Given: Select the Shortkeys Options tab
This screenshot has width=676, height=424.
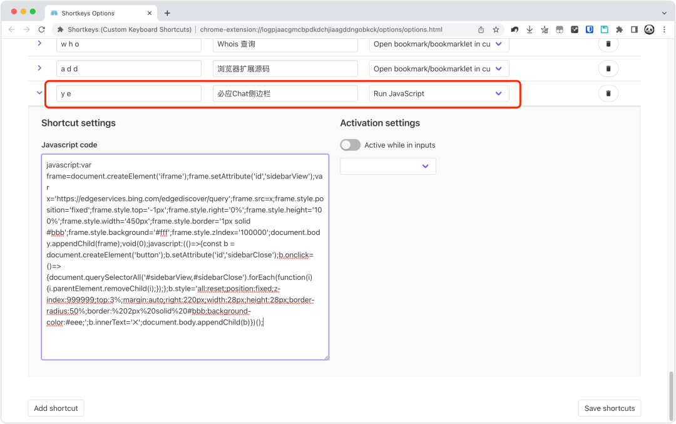Looking at the screenshot, I should click(100, 13).
